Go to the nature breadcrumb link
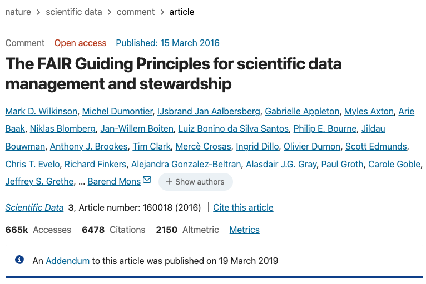Image resolution: width=426 pixels, height=284 pixels. [18, 12]
